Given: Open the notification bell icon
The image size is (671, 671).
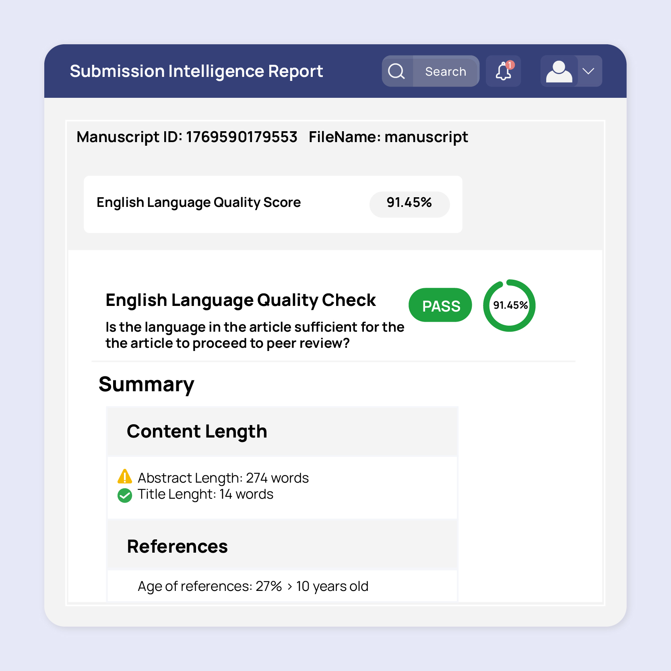Looking at the screenshot, I should click(x=503, y=72).
